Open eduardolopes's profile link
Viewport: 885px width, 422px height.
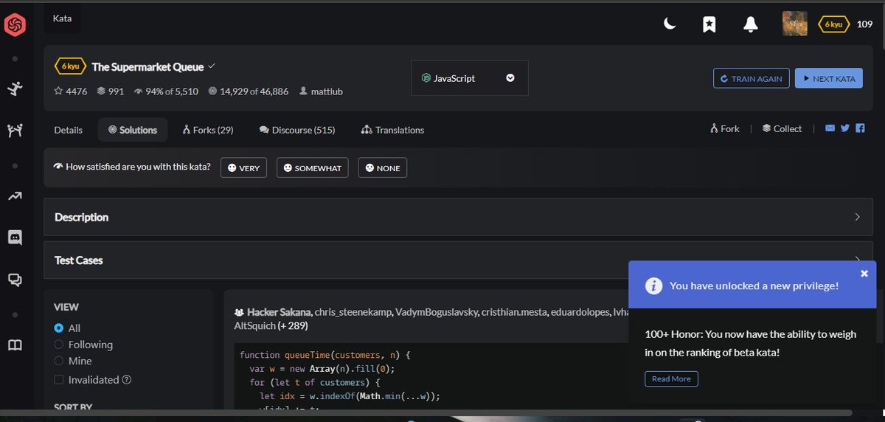click(580, 312)
